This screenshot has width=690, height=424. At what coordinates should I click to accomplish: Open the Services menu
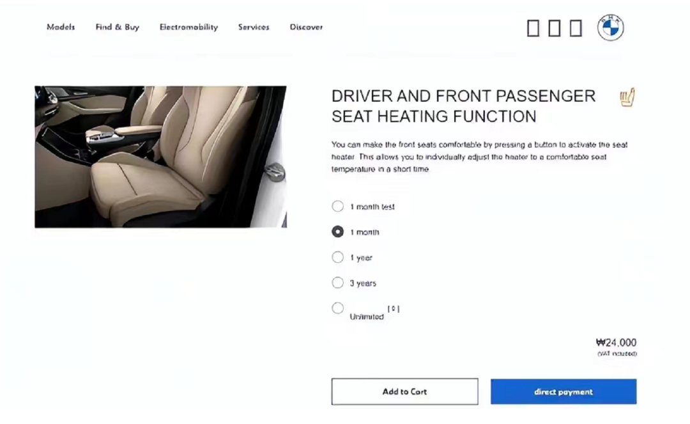[x=254, y=27]
